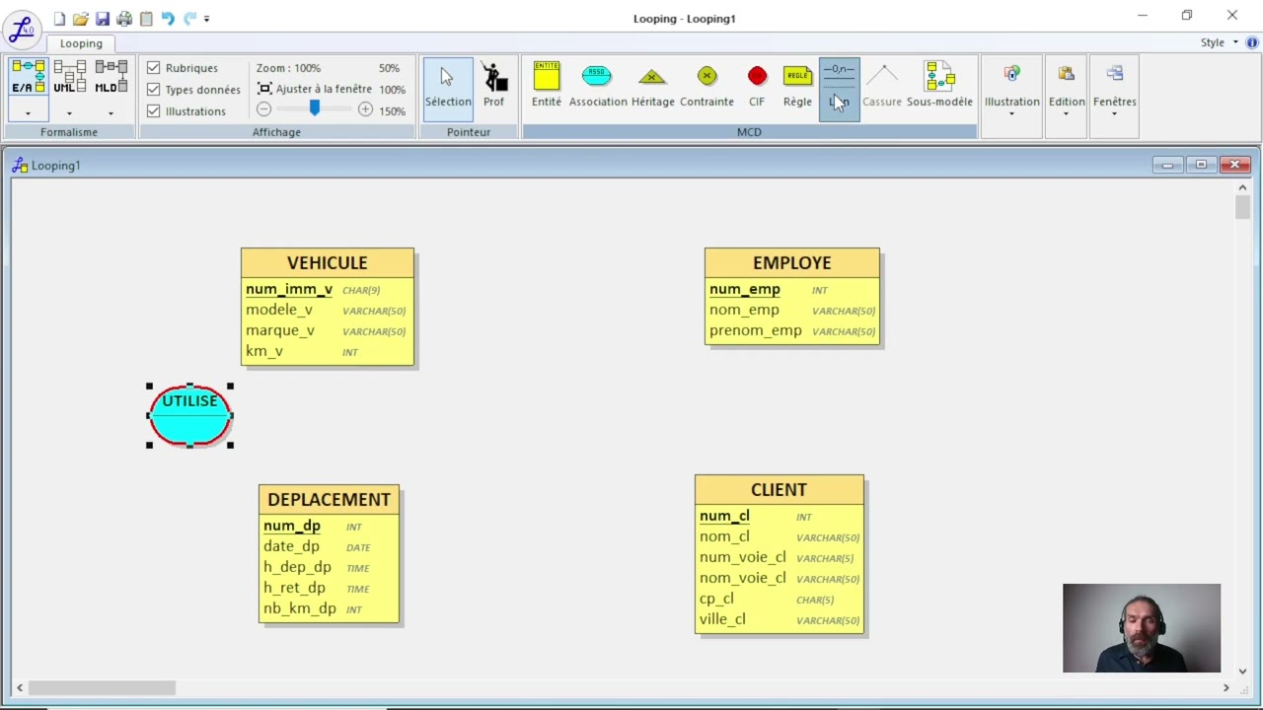Image resolution: width=1263 pixels, height=710 pixels.
Task: Increase zoom with the plus button
Action: point(365,109)
